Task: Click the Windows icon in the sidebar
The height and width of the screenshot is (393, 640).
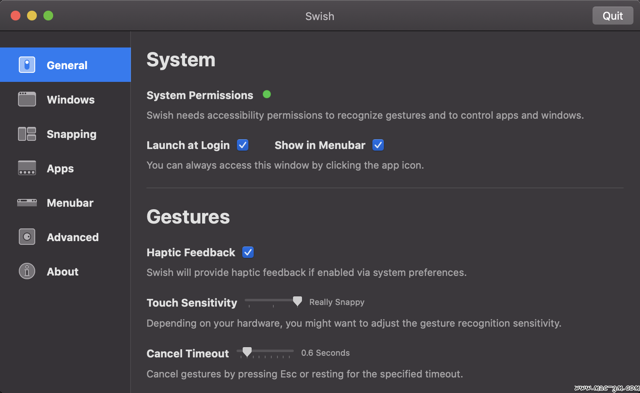Action: 27,99
